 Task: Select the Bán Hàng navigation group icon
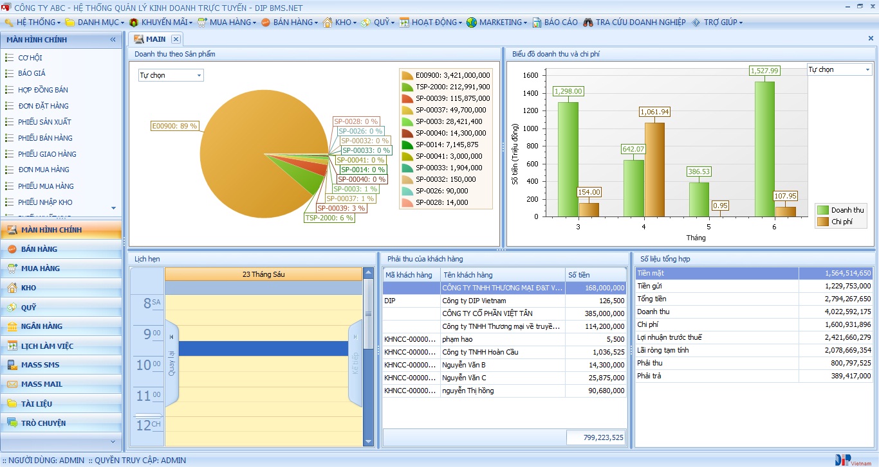12,249
